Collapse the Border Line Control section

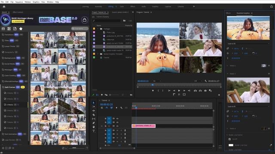coord(227,135)
